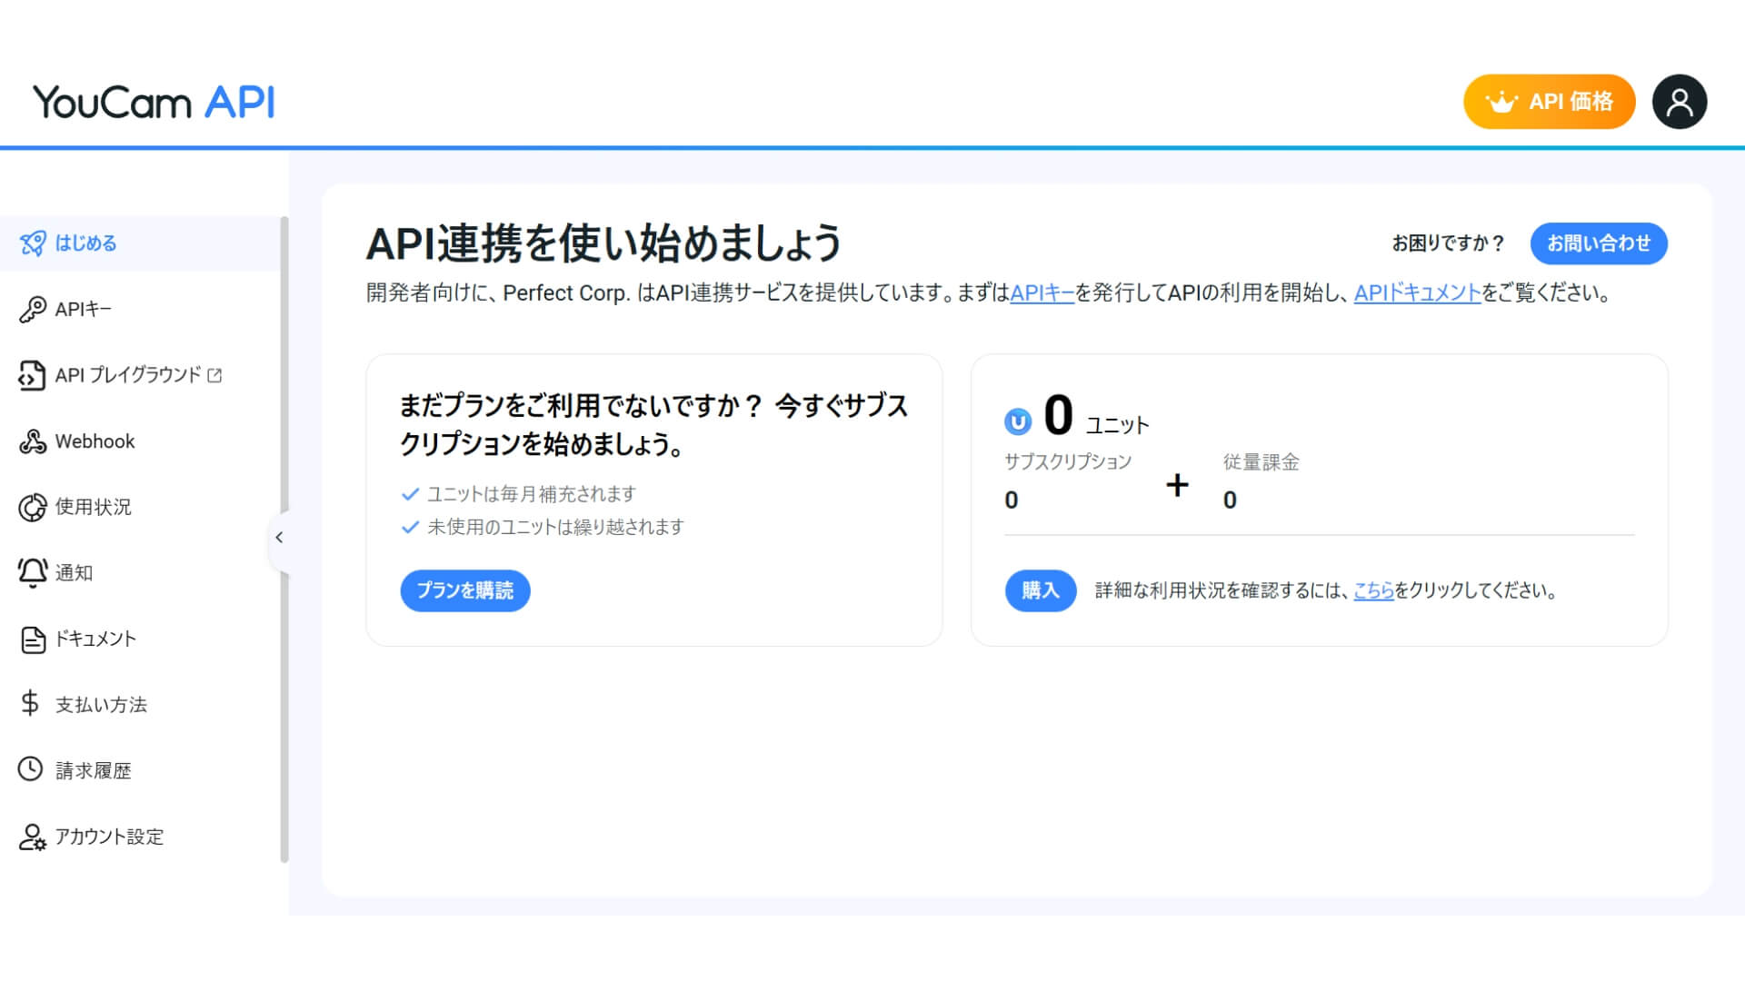
Task: Open the user profile avatar icon
Action: point(1680,101)
